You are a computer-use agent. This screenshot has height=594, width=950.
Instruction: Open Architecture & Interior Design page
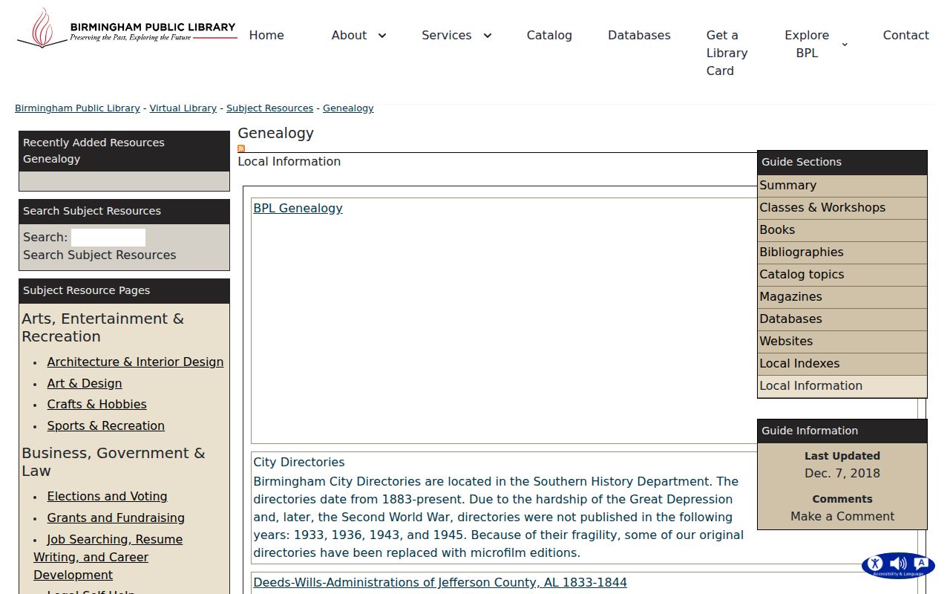click(x=135, y=362)
